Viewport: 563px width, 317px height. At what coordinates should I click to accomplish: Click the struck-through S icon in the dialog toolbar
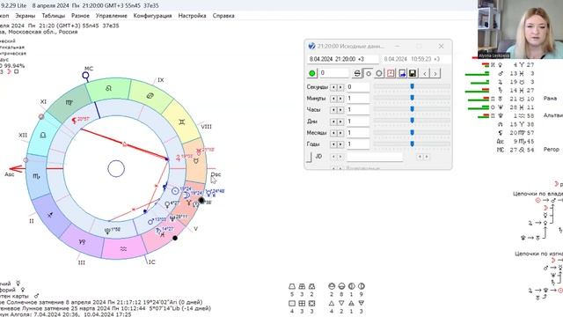[x=357, y=73]
